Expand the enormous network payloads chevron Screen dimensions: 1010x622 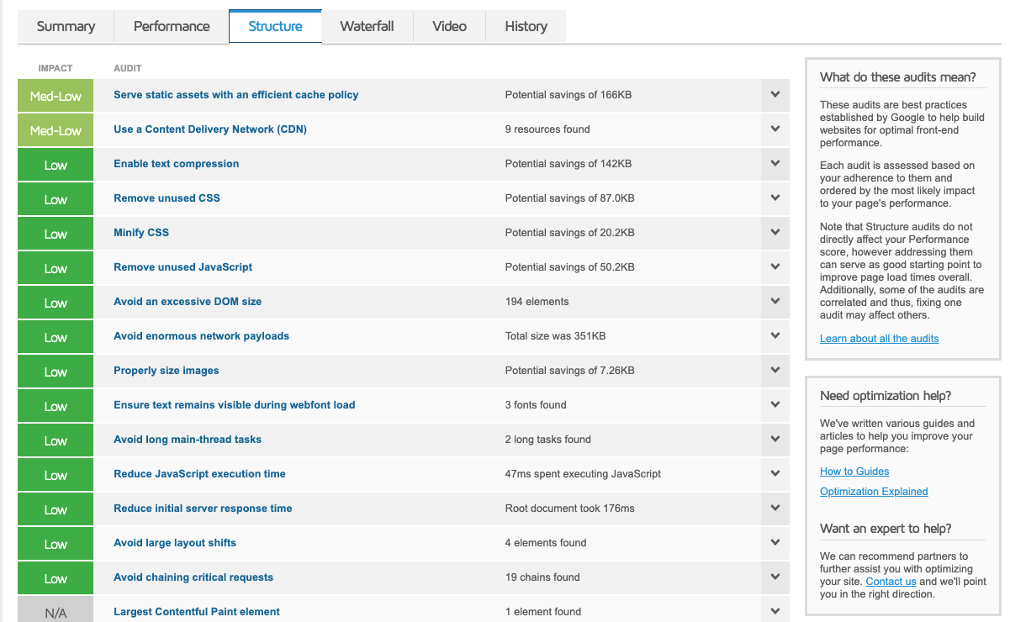click(x=775, y=336)
